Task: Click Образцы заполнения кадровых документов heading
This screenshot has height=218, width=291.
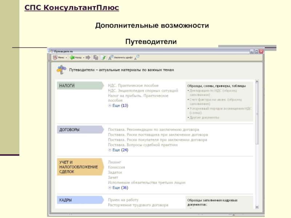Action: 212,202
